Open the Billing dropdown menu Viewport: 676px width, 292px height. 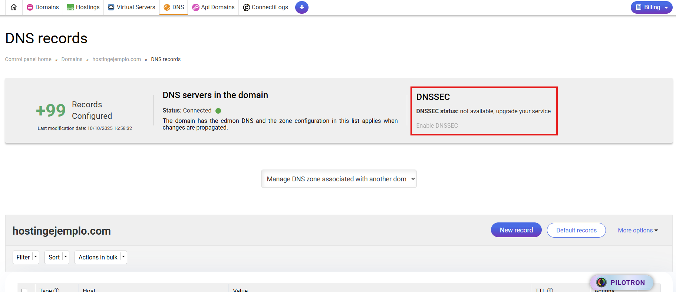pos(651,7)
